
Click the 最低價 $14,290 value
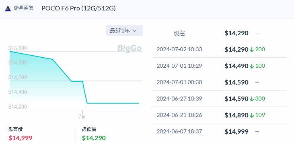pos(94,138)
